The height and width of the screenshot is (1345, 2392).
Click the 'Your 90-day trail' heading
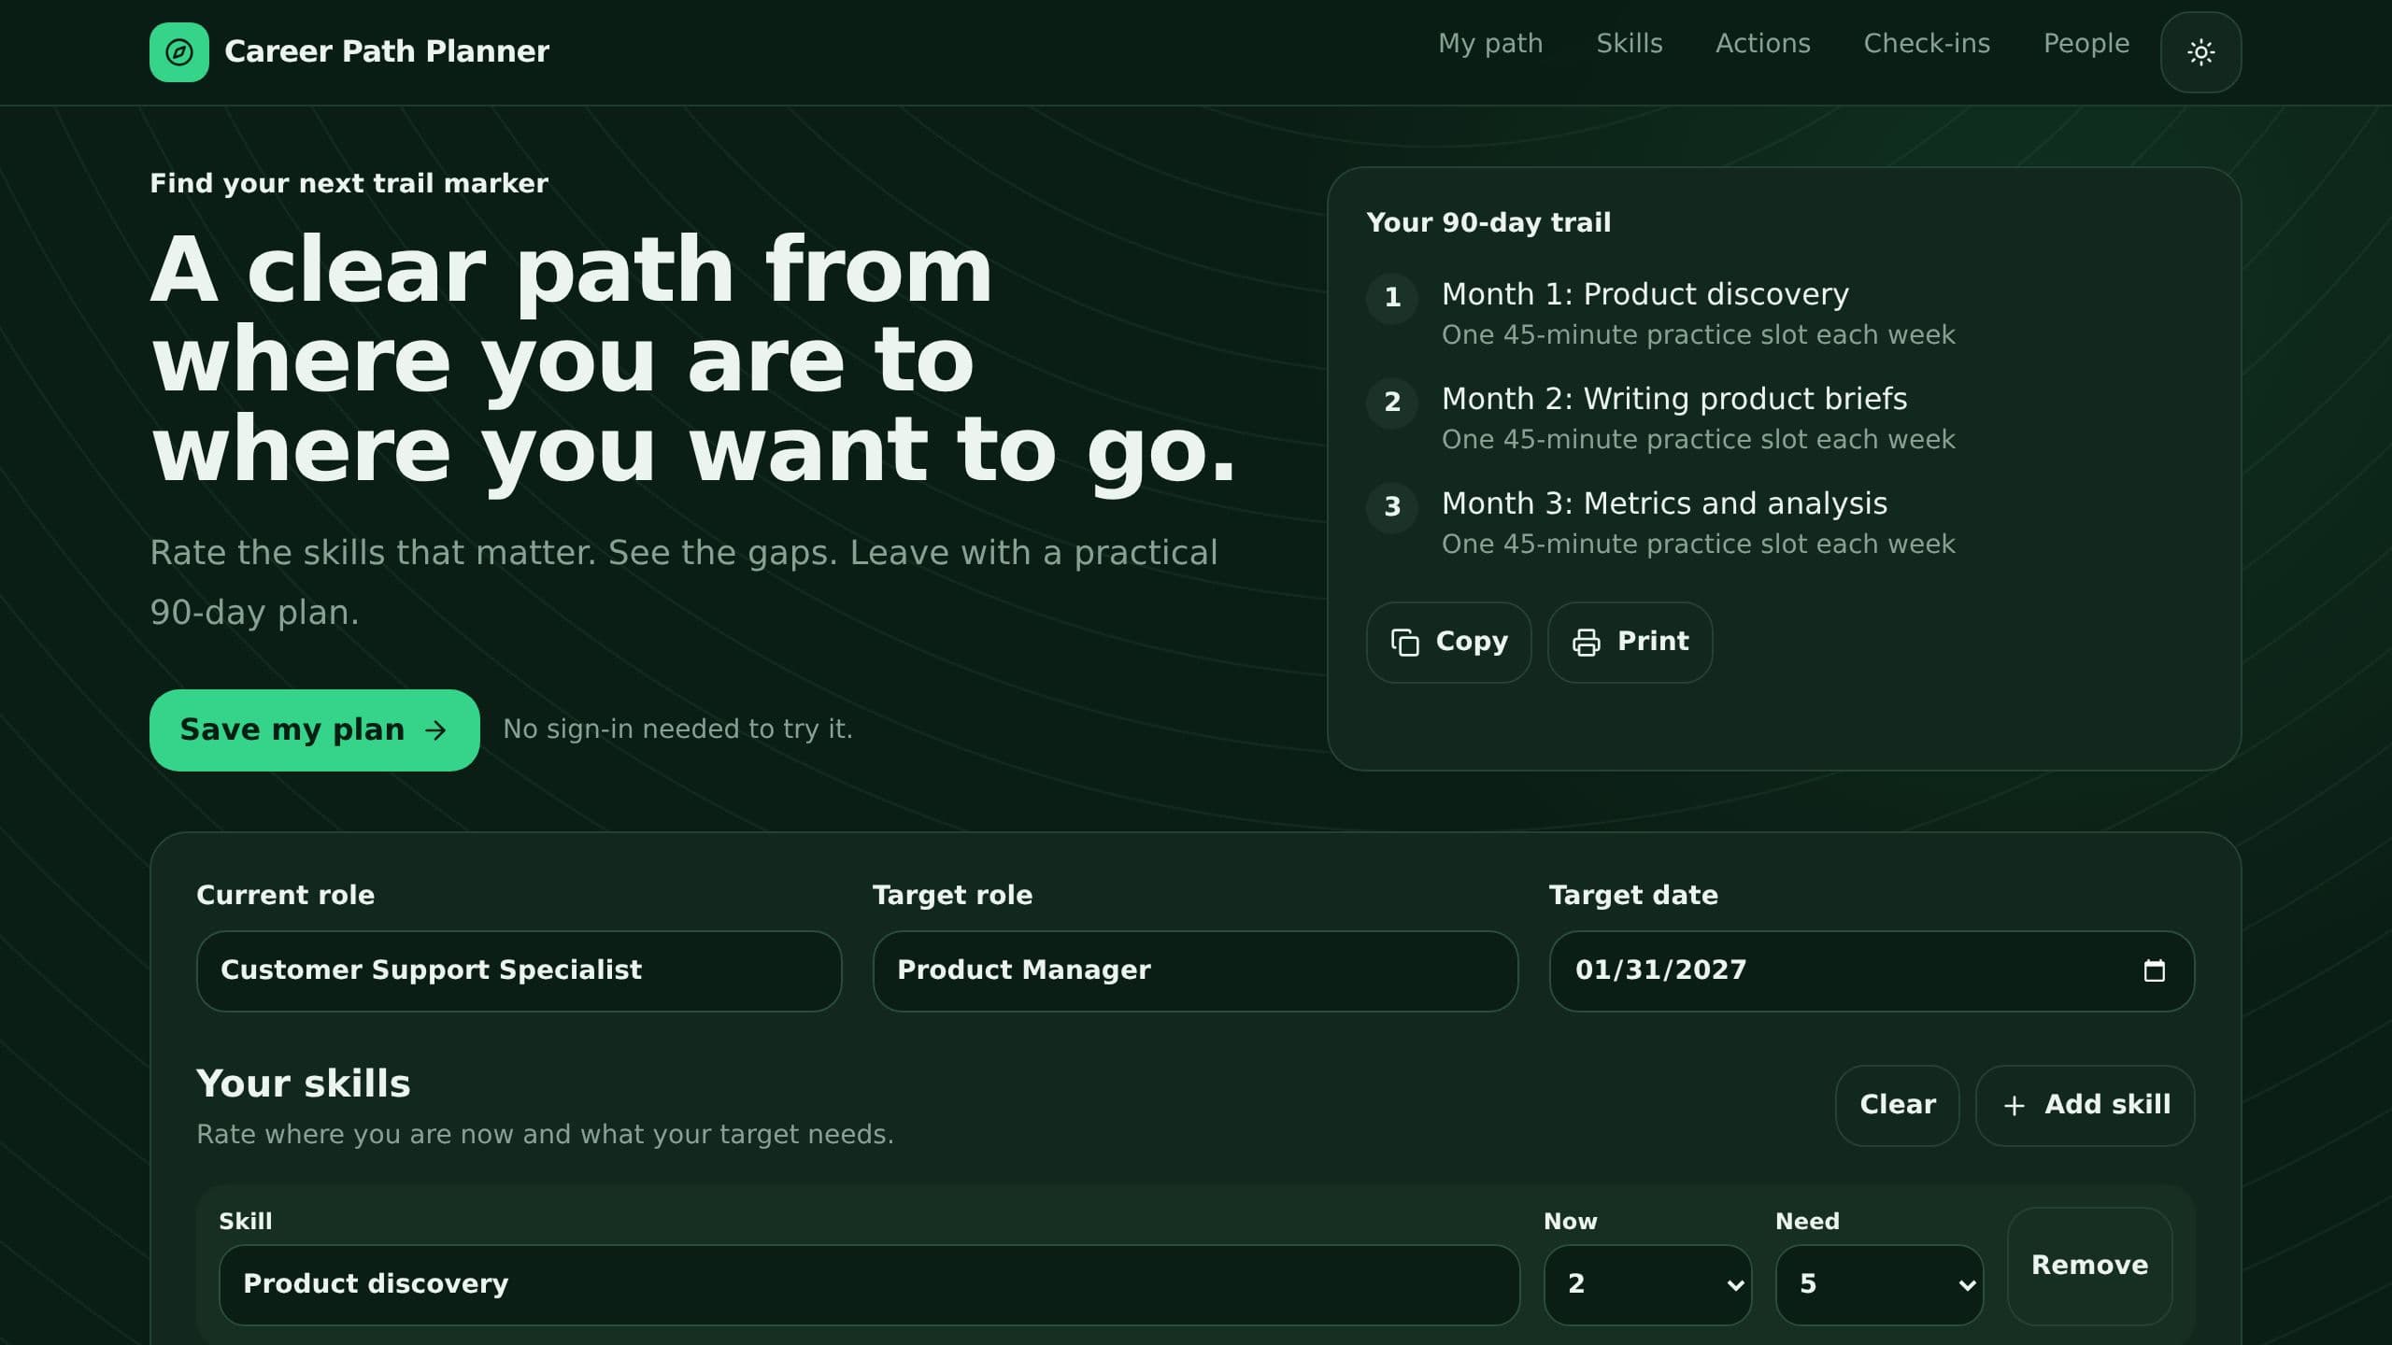[1488, 222]
